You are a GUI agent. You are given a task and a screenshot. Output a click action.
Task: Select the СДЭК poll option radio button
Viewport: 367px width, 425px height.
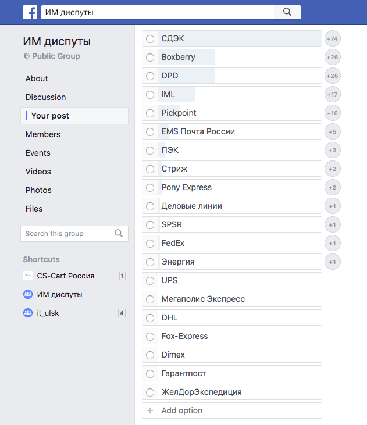click(x=150, y=39)
